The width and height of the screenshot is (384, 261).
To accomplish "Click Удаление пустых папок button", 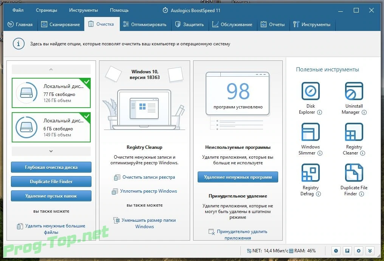I will (x=51, y=196).
